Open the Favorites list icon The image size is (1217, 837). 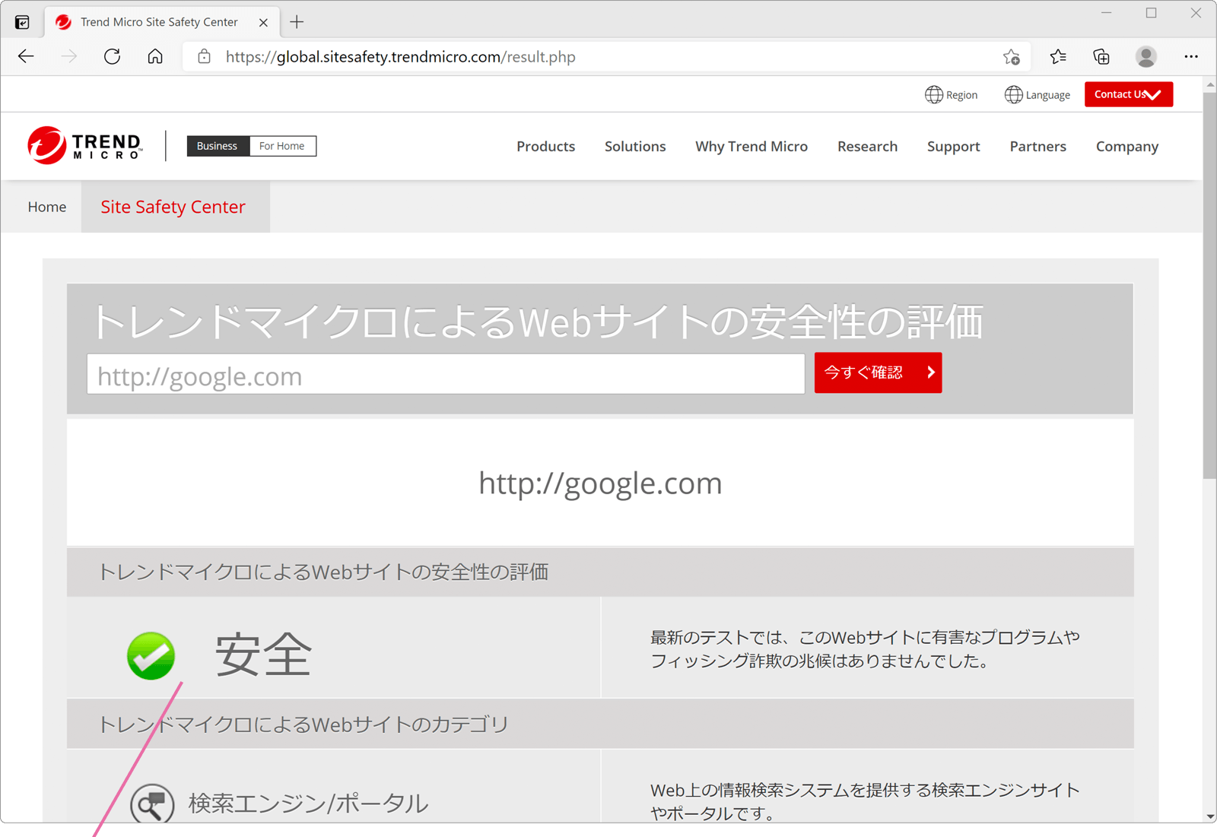pyautogui.click(x=1058, y=57)
